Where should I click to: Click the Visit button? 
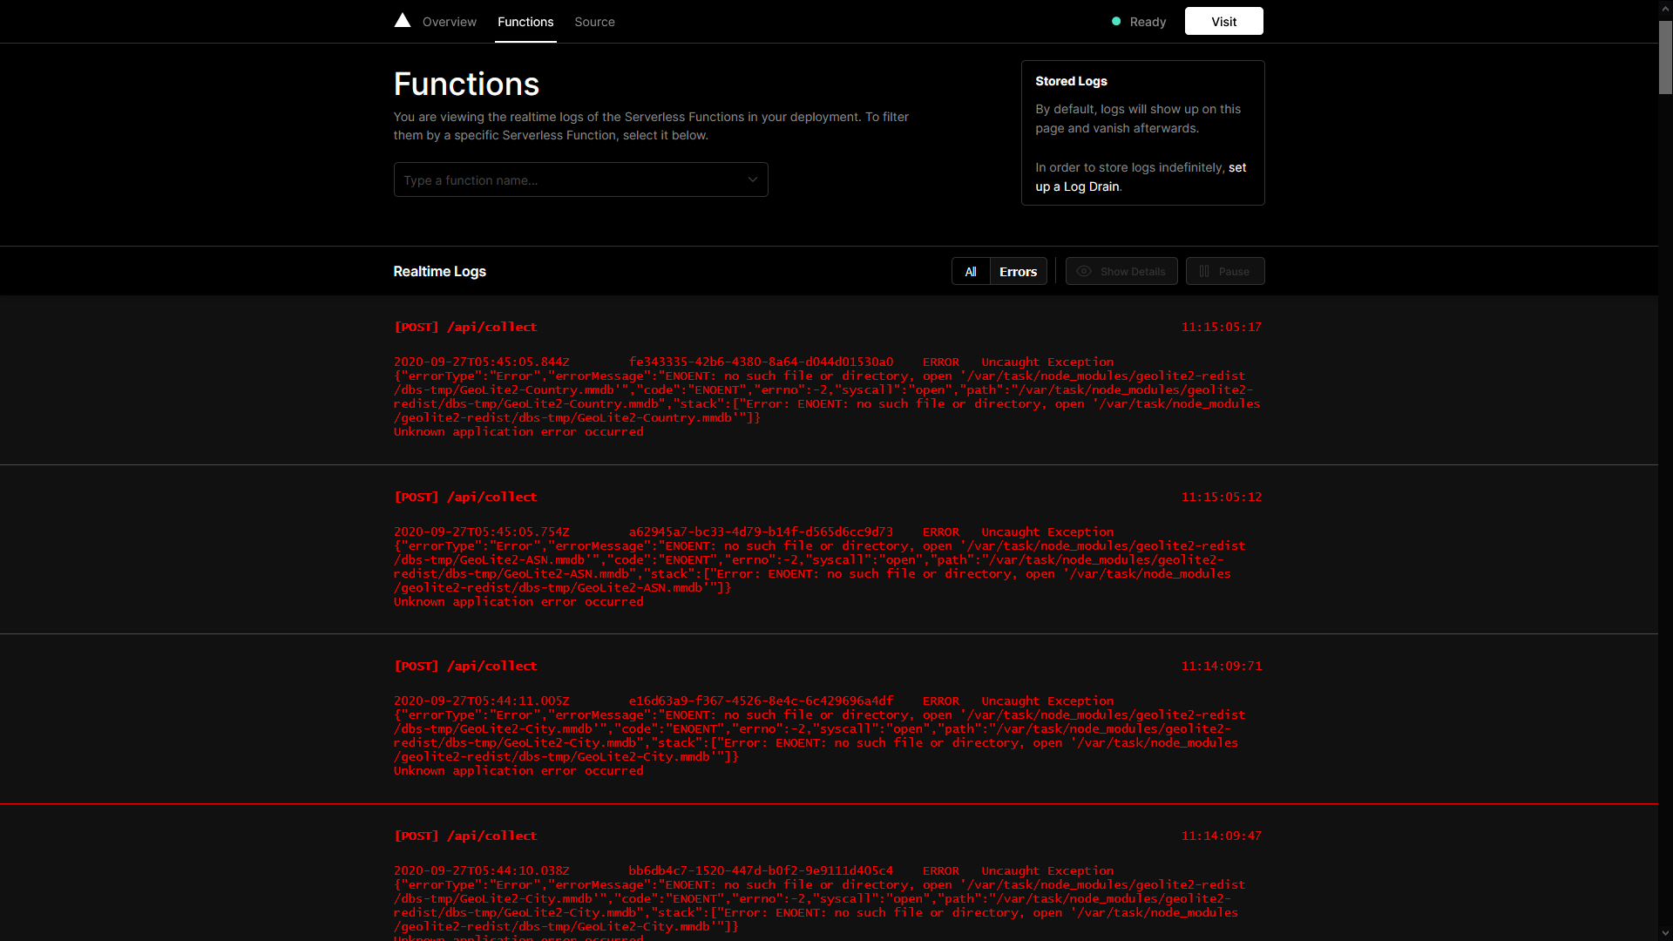tap(1223, 21)
